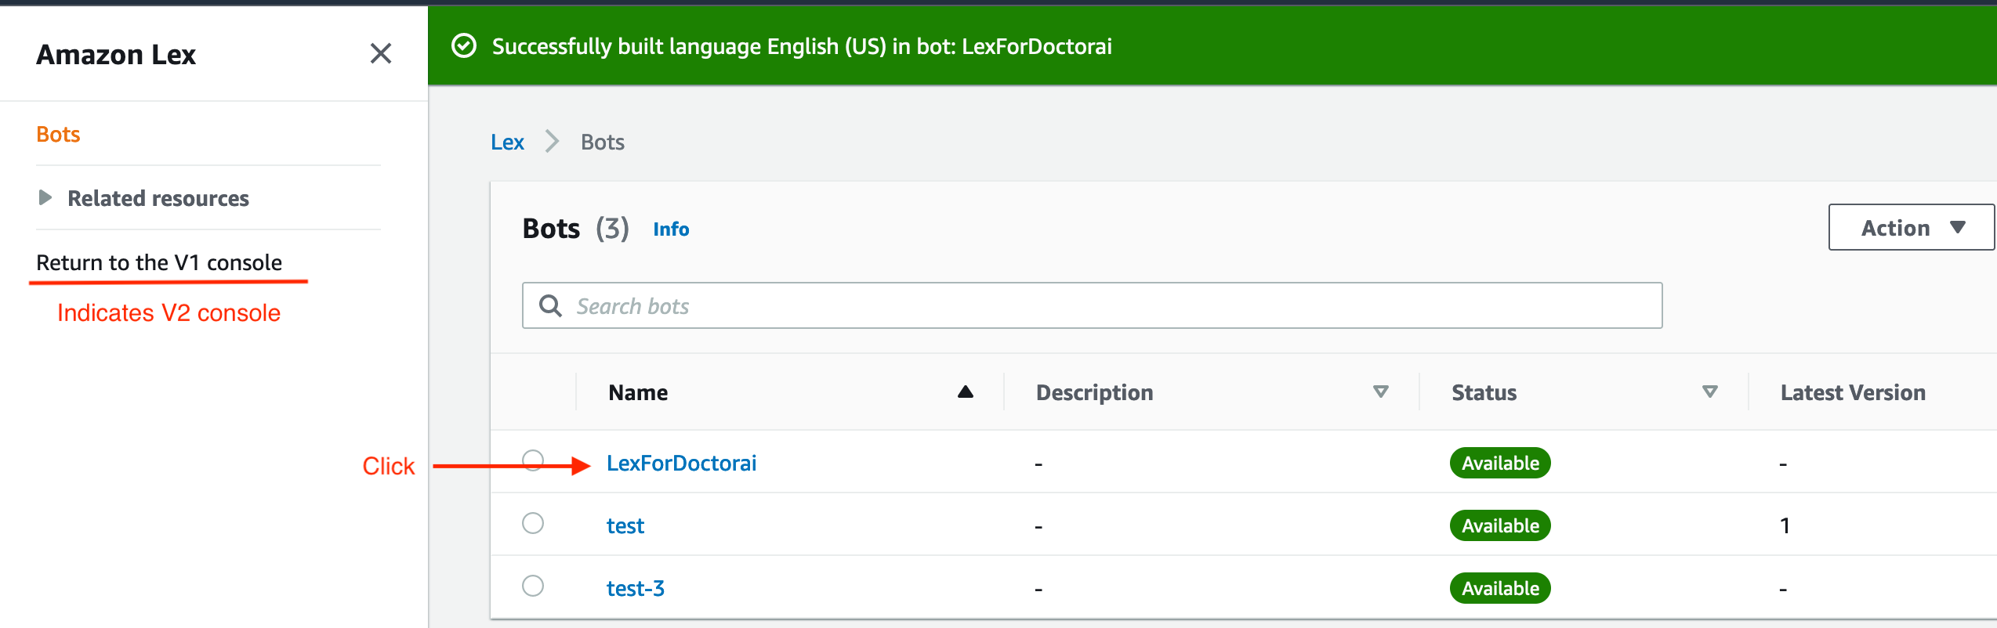Click the Bots breadcrumb item
This screenshot has width=1997, height=628.
(x=602, y=142)
